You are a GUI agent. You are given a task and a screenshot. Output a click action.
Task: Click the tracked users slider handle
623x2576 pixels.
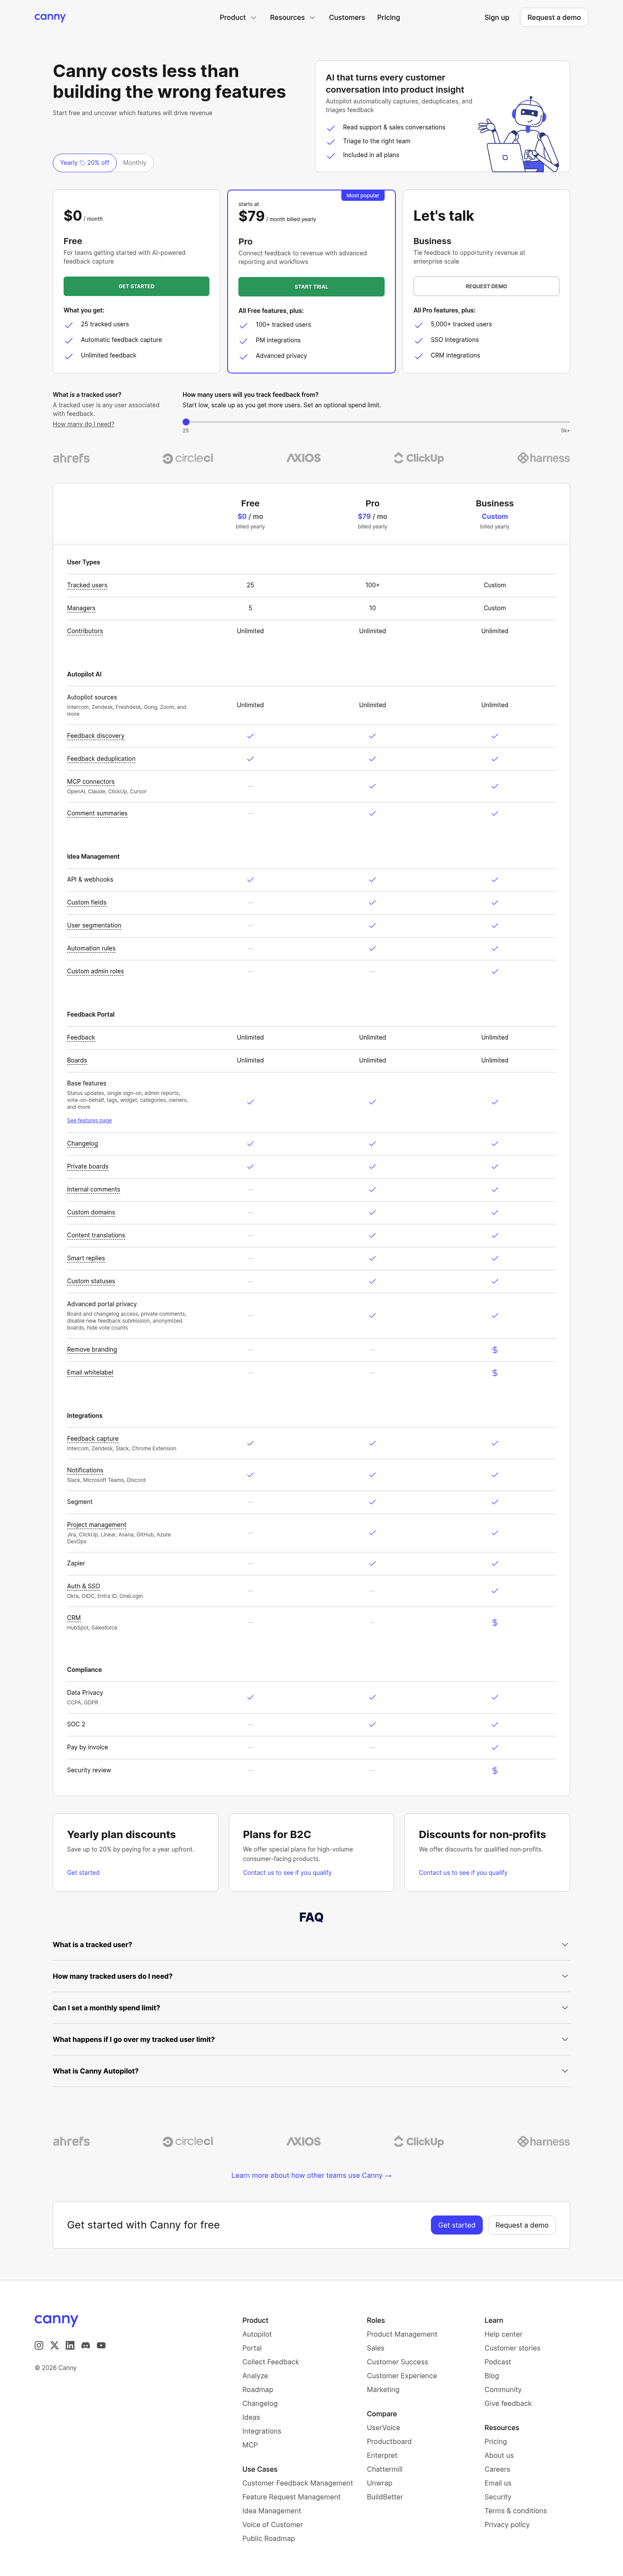click(186, 422)
